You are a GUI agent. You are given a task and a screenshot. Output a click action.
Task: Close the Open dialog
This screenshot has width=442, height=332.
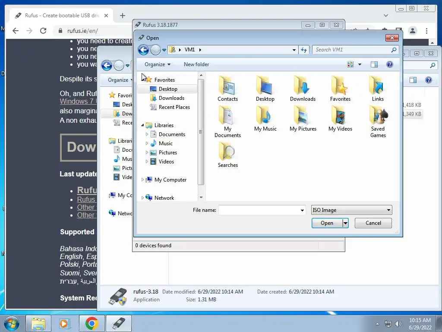click(x=392, y=38)
